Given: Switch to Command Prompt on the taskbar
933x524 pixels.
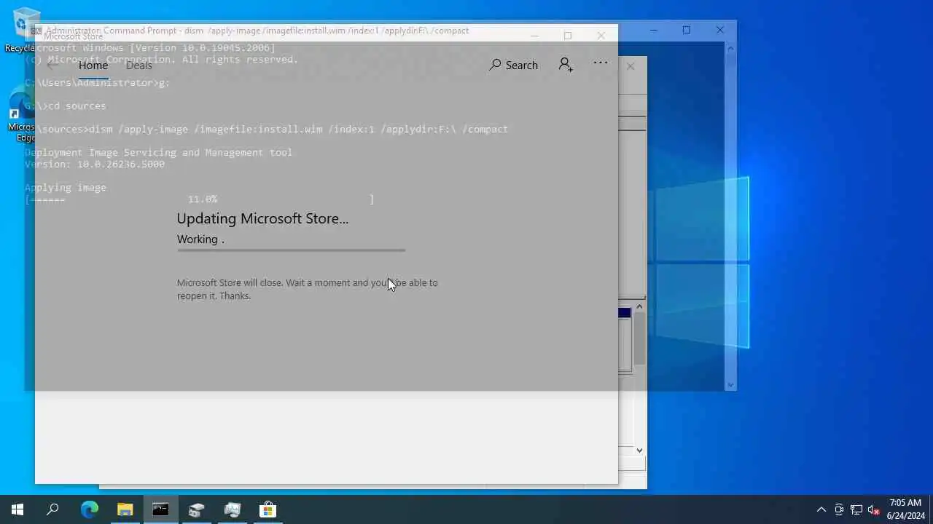Looking at the screenshot, I should click(160, 509).
